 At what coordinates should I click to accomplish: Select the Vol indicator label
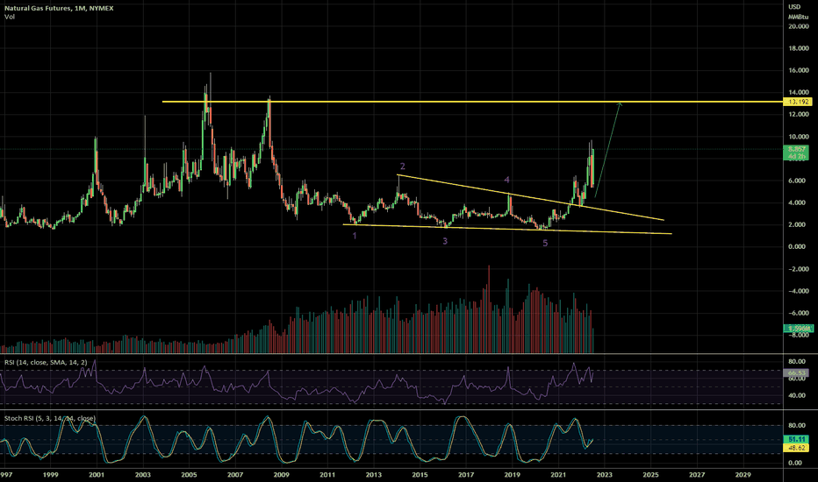point(10,17)
